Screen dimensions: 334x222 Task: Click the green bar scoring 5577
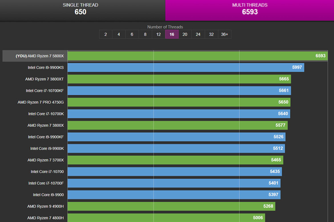click(x=178, y=125)
